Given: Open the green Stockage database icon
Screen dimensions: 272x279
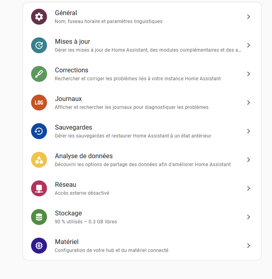Looking at the screenshot, I should 39,217.
